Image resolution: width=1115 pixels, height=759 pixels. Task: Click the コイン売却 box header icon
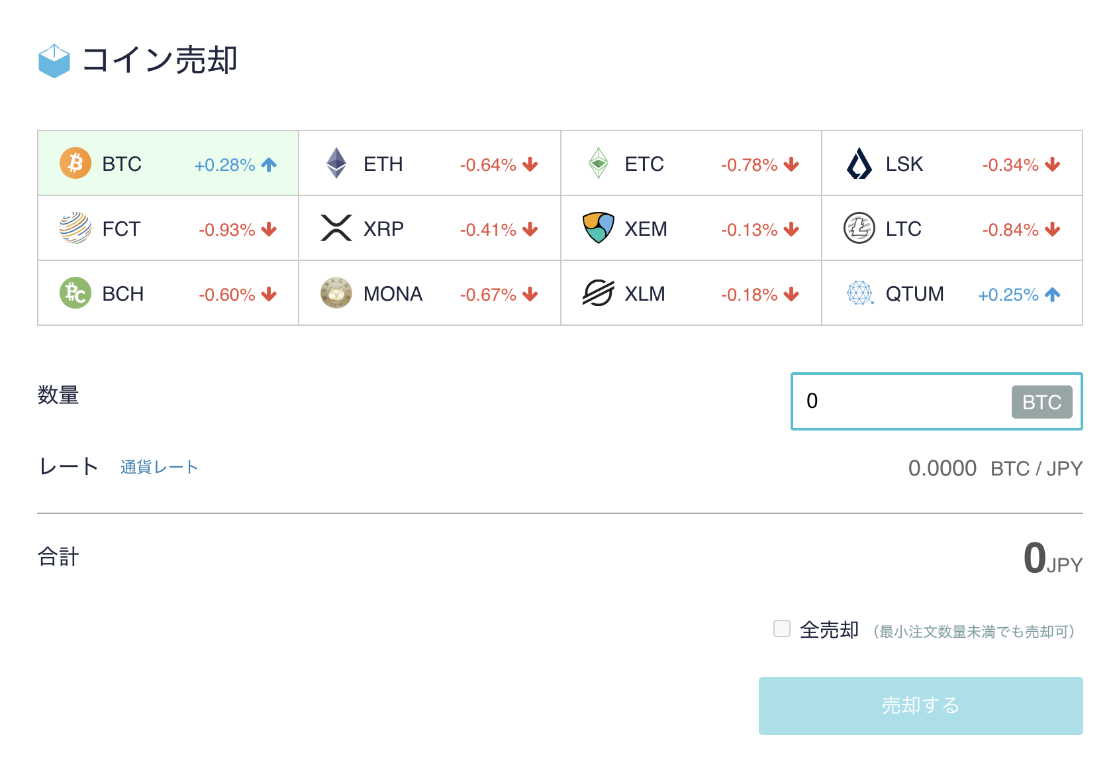pyautogui.click(x=54, y=61)
